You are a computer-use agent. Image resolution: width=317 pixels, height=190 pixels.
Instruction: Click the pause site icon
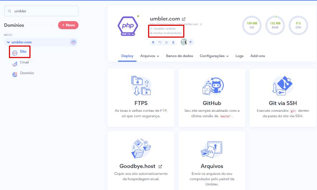[153, 42]
